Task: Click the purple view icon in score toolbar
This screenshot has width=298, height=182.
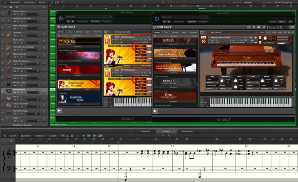Action: pos(62,136)
